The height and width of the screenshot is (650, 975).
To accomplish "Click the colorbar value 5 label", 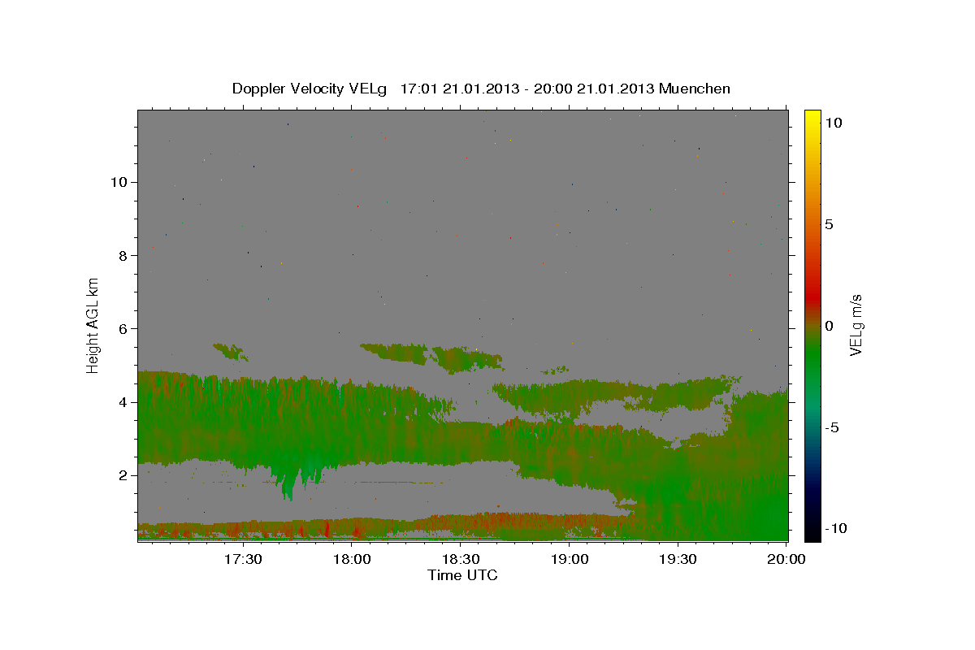I will click(829, 224).
